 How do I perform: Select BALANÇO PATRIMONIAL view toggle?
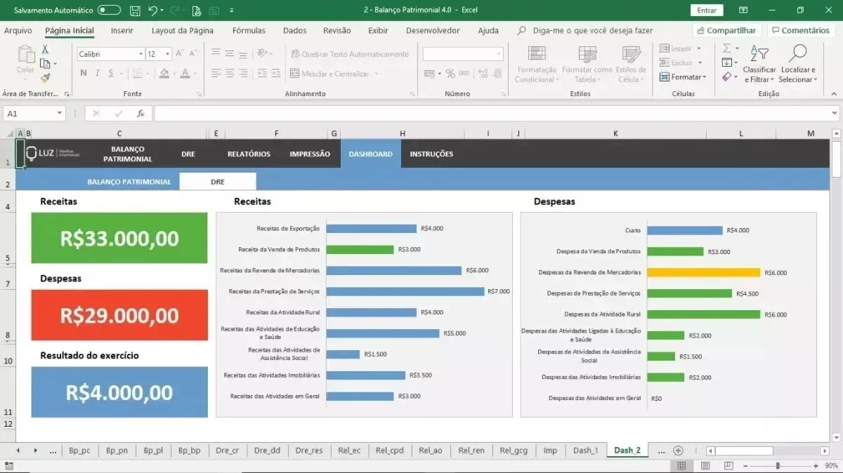point(129,181)
